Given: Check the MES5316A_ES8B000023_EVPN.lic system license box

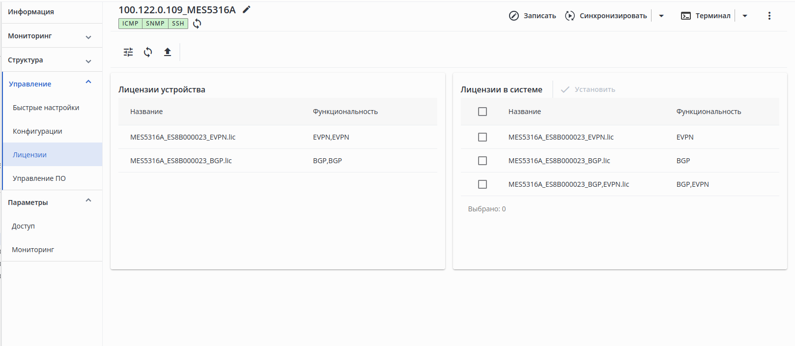Looking at the screenshot, I should click(x=483, y=137).
